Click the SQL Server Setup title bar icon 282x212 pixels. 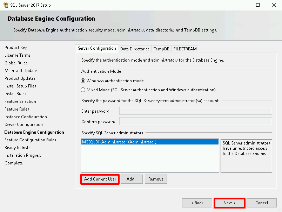[5, 5]
